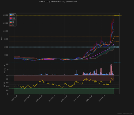Click the date label 2025-Jul-04
This screenshot has height=115, width=134.
pyautogui.click(x=14, y=98)
